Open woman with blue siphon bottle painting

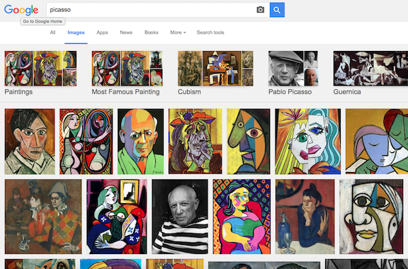305,217
